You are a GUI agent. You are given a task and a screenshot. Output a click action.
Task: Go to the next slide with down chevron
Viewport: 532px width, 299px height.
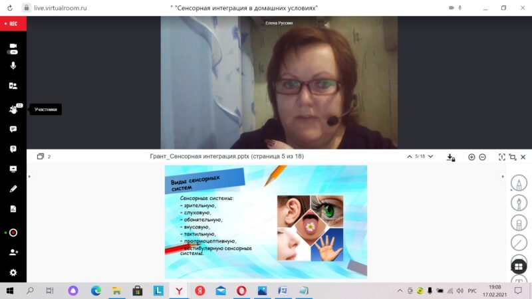click(430, 157)
